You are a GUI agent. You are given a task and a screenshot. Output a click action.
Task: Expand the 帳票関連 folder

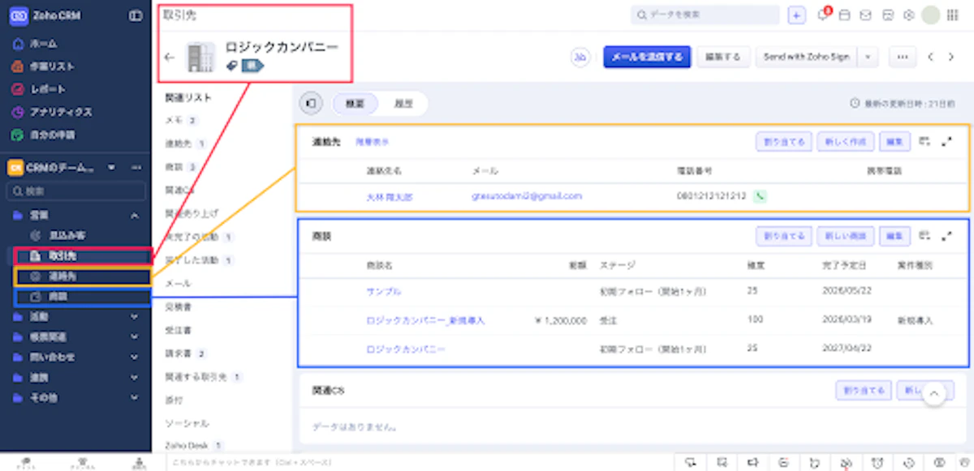pyautogui.click(x=135, y=336)
